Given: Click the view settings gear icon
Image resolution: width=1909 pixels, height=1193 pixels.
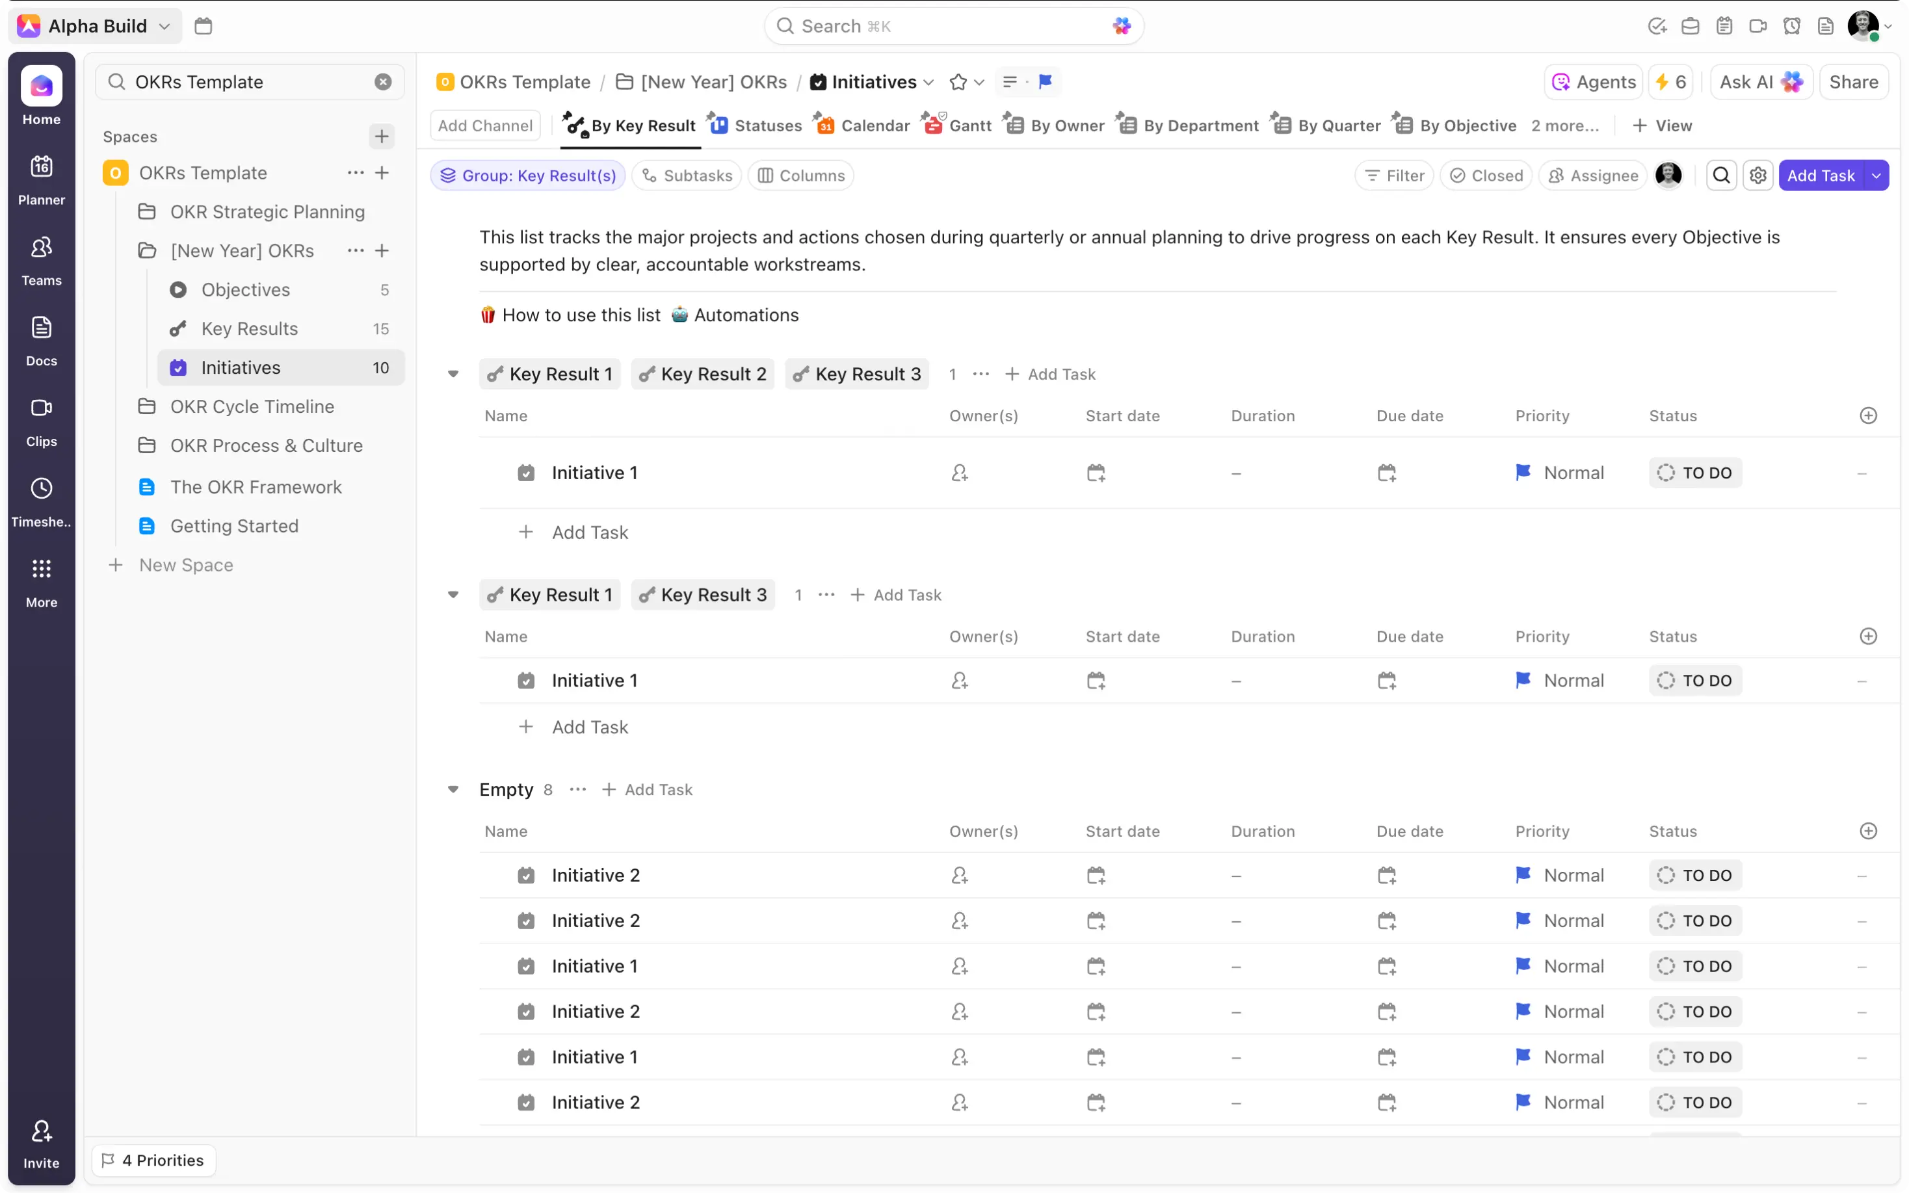Looking at the screenshot, I should coord(1758,175).
